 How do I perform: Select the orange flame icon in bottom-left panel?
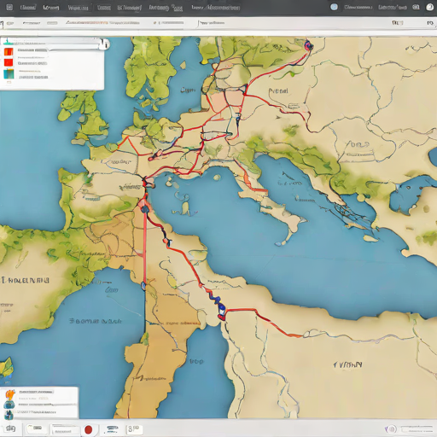coord(10,394)
